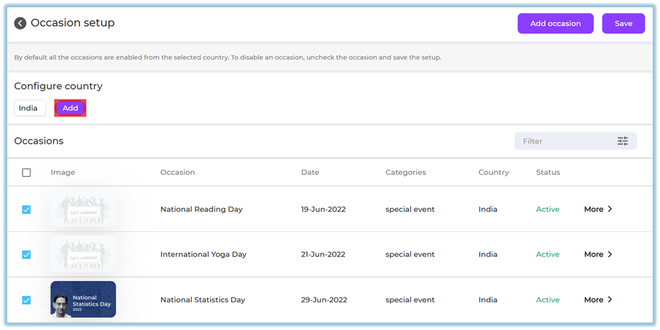Uncheck the International Yoga Day checkbox
The image size is (660, 330).
point(26,254)
